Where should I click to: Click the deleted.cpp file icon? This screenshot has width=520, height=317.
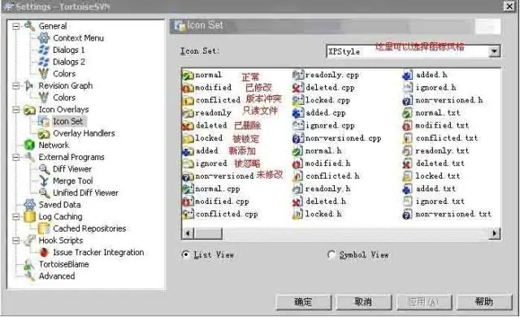click(x=298, y=88)
